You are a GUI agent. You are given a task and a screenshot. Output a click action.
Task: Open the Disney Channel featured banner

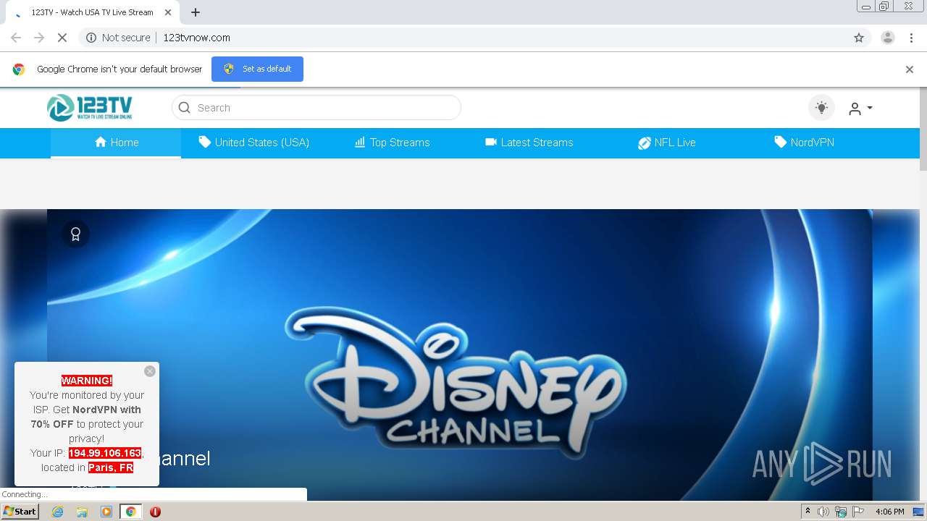pyautogui.click(x=460, y=355)
